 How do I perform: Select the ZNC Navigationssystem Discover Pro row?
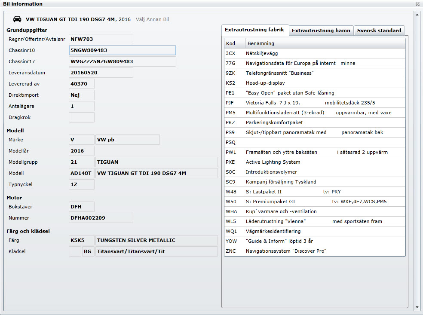point(315,251)
